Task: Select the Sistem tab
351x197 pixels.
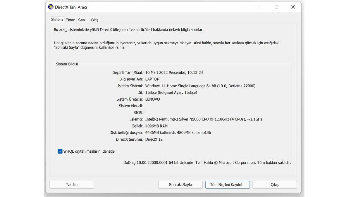Action: click(57, 20)
